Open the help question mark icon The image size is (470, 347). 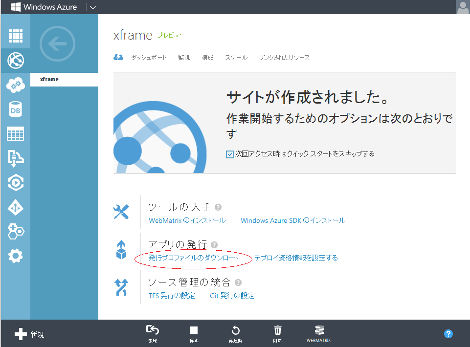coord(448,334)
